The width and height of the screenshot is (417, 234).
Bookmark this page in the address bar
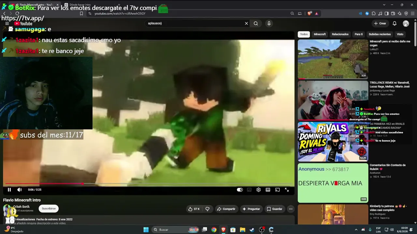coord(81,14)
